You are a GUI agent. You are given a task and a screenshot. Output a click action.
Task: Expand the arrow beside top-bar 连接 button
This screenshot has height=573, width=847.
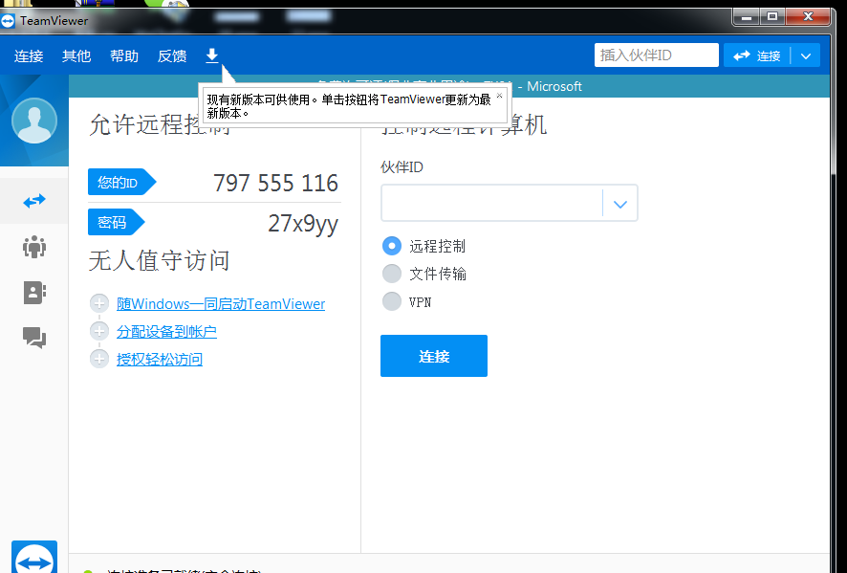coord(805,55)
